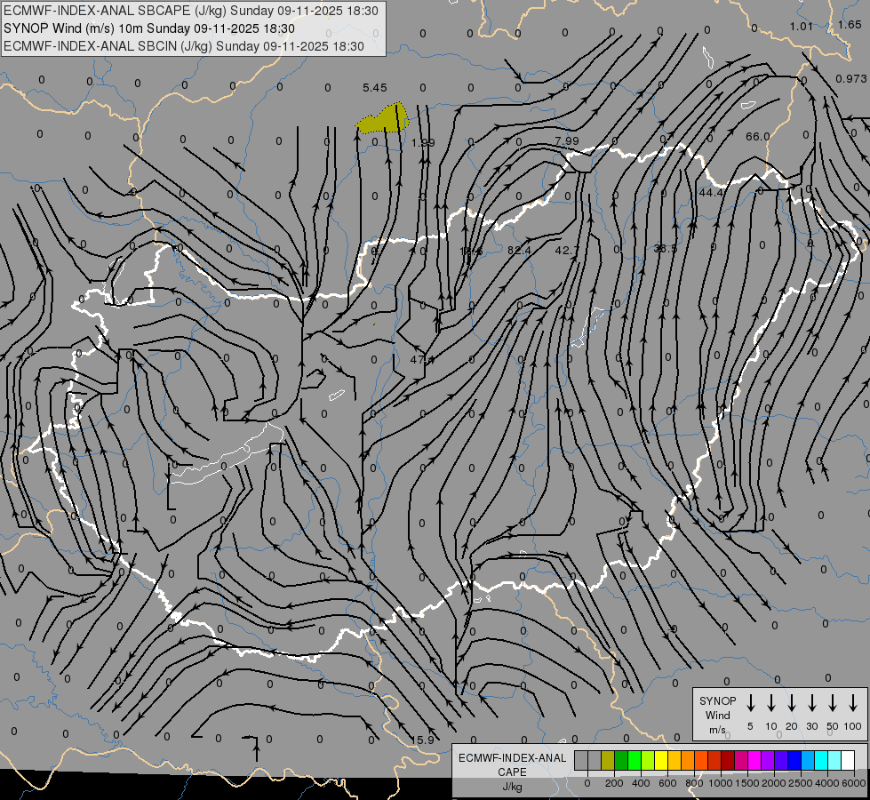Screen dimensions: 870x800
Task: Click the 1000 tick on the CAPE scale
Action: click(720, 783)
